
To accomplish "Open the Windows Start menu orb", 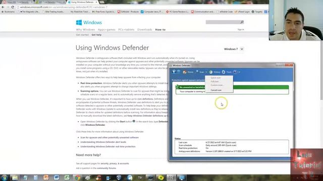I will tap(5, 177).
